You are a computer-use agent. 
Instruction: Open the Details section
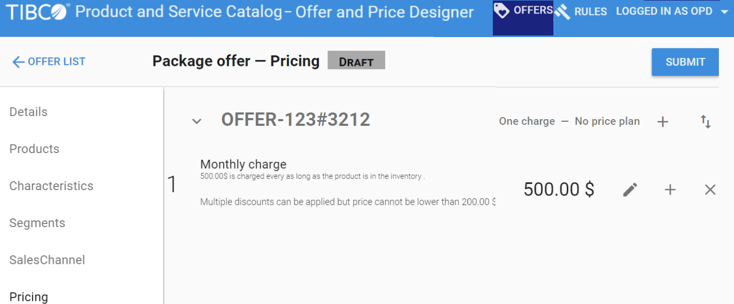(29, 112)
